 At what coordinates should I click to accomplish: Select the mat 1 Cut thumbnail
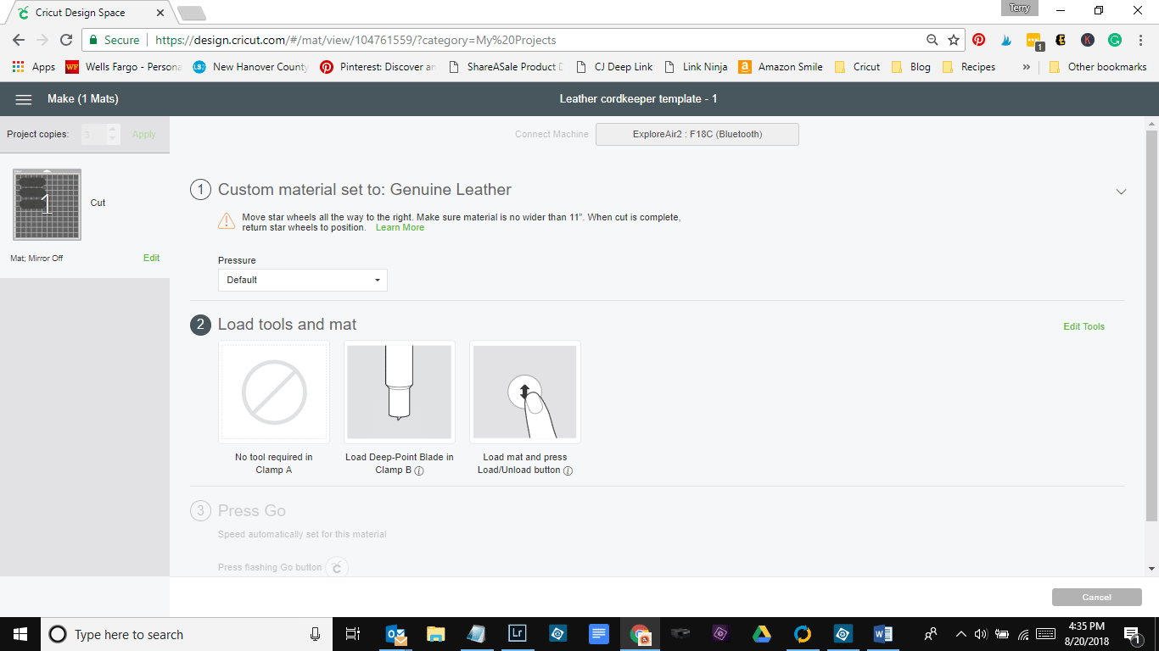click(x=48, y=204)
